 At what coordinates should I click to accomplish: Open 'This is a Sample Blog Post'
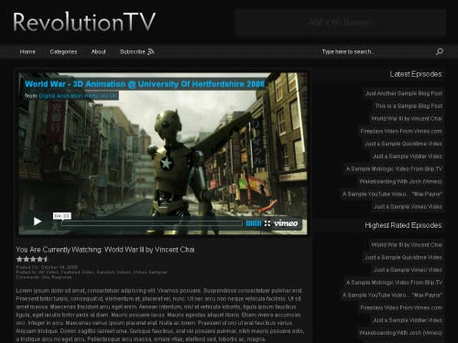(409, 106)
